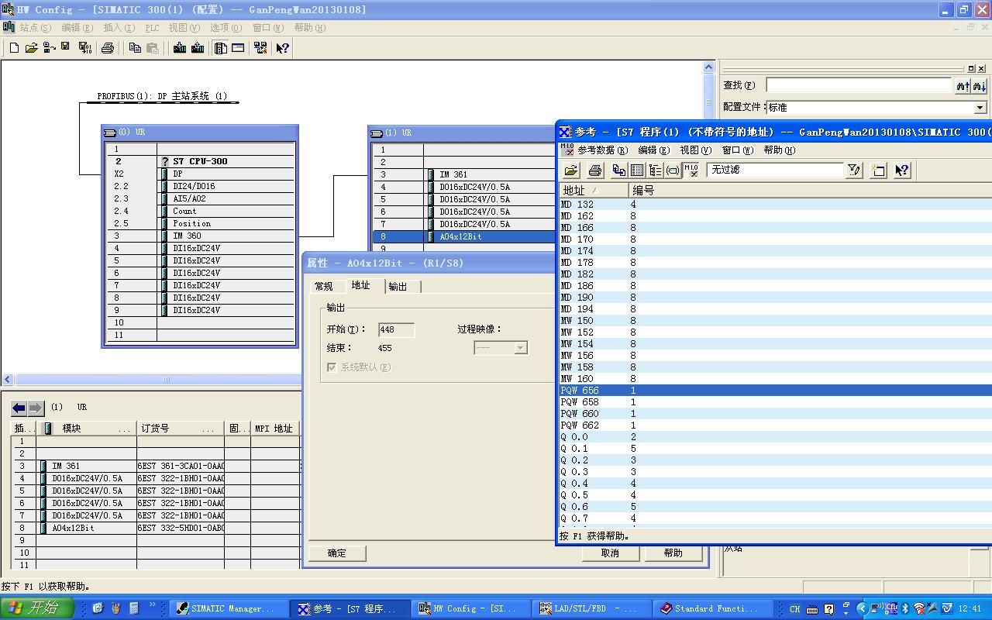
Task: Switch to LAD/STL/FBD in the taskbar
Action: [590, 609]
